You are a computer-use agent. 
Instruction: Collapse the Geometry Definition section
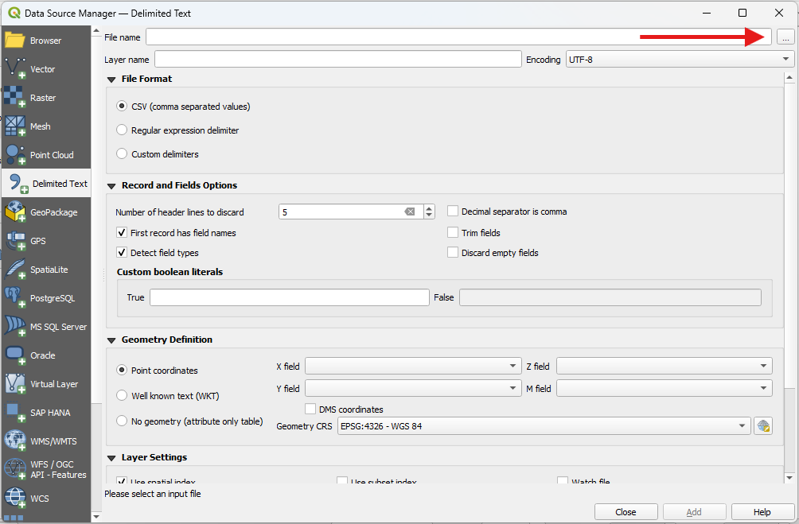click(x=111, y=340)
